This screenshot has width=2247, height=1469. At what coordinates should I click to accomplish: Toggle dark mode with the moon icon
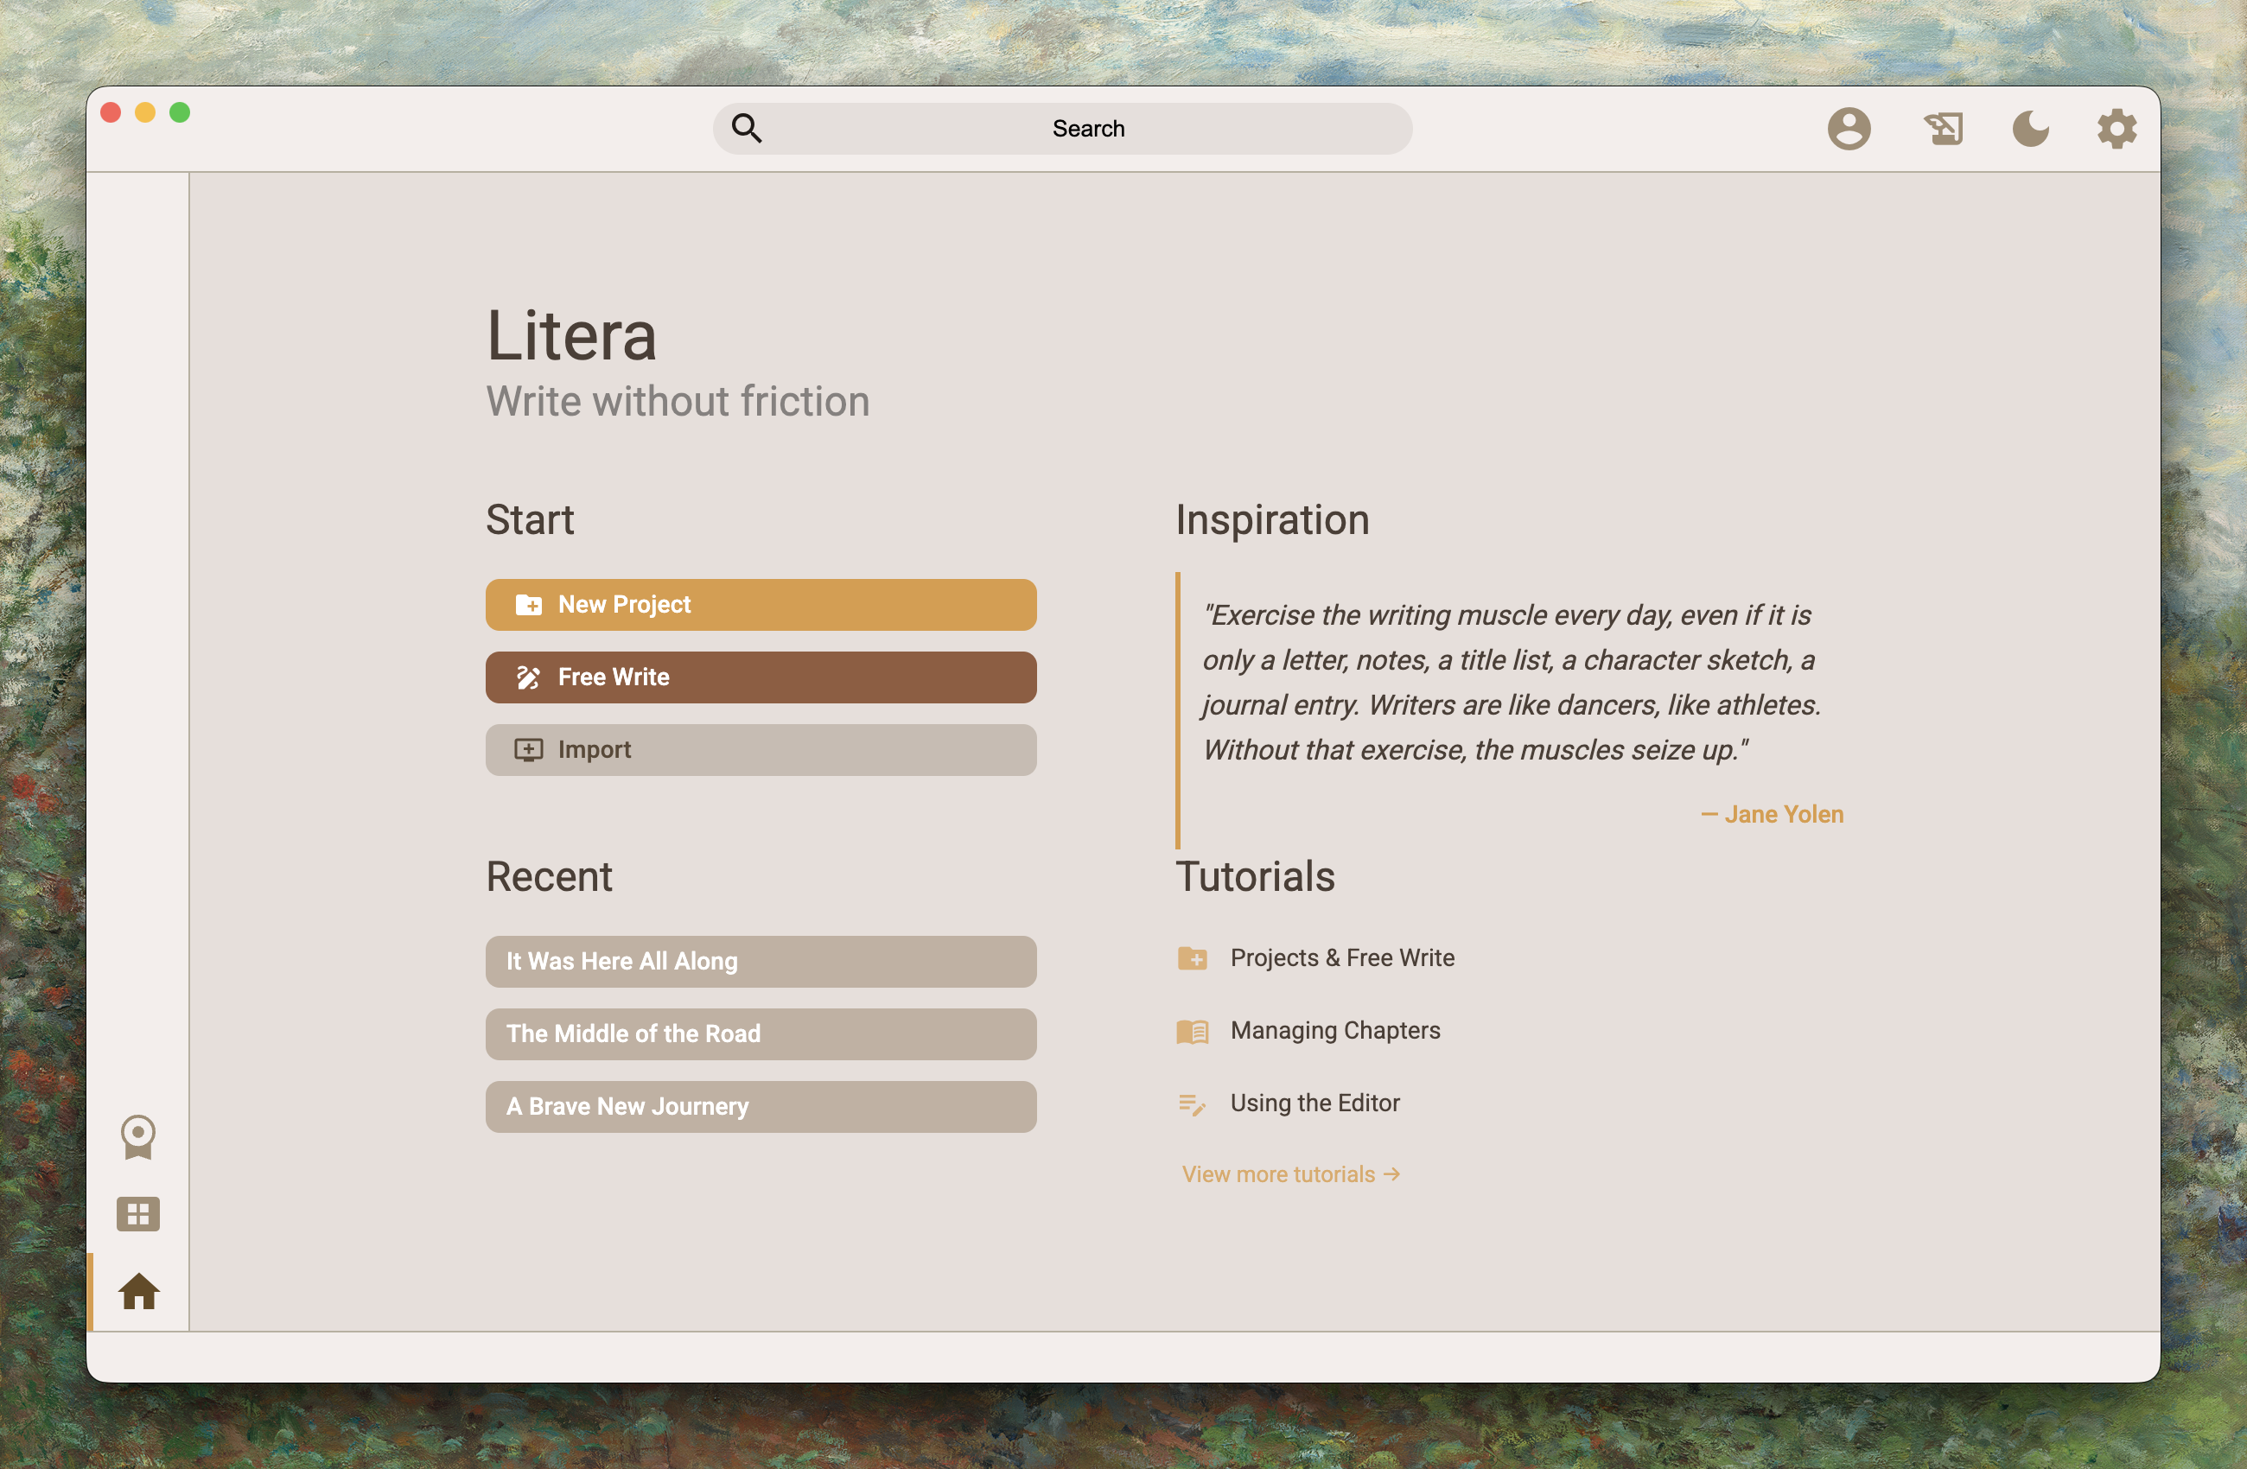pos(2030,129)
